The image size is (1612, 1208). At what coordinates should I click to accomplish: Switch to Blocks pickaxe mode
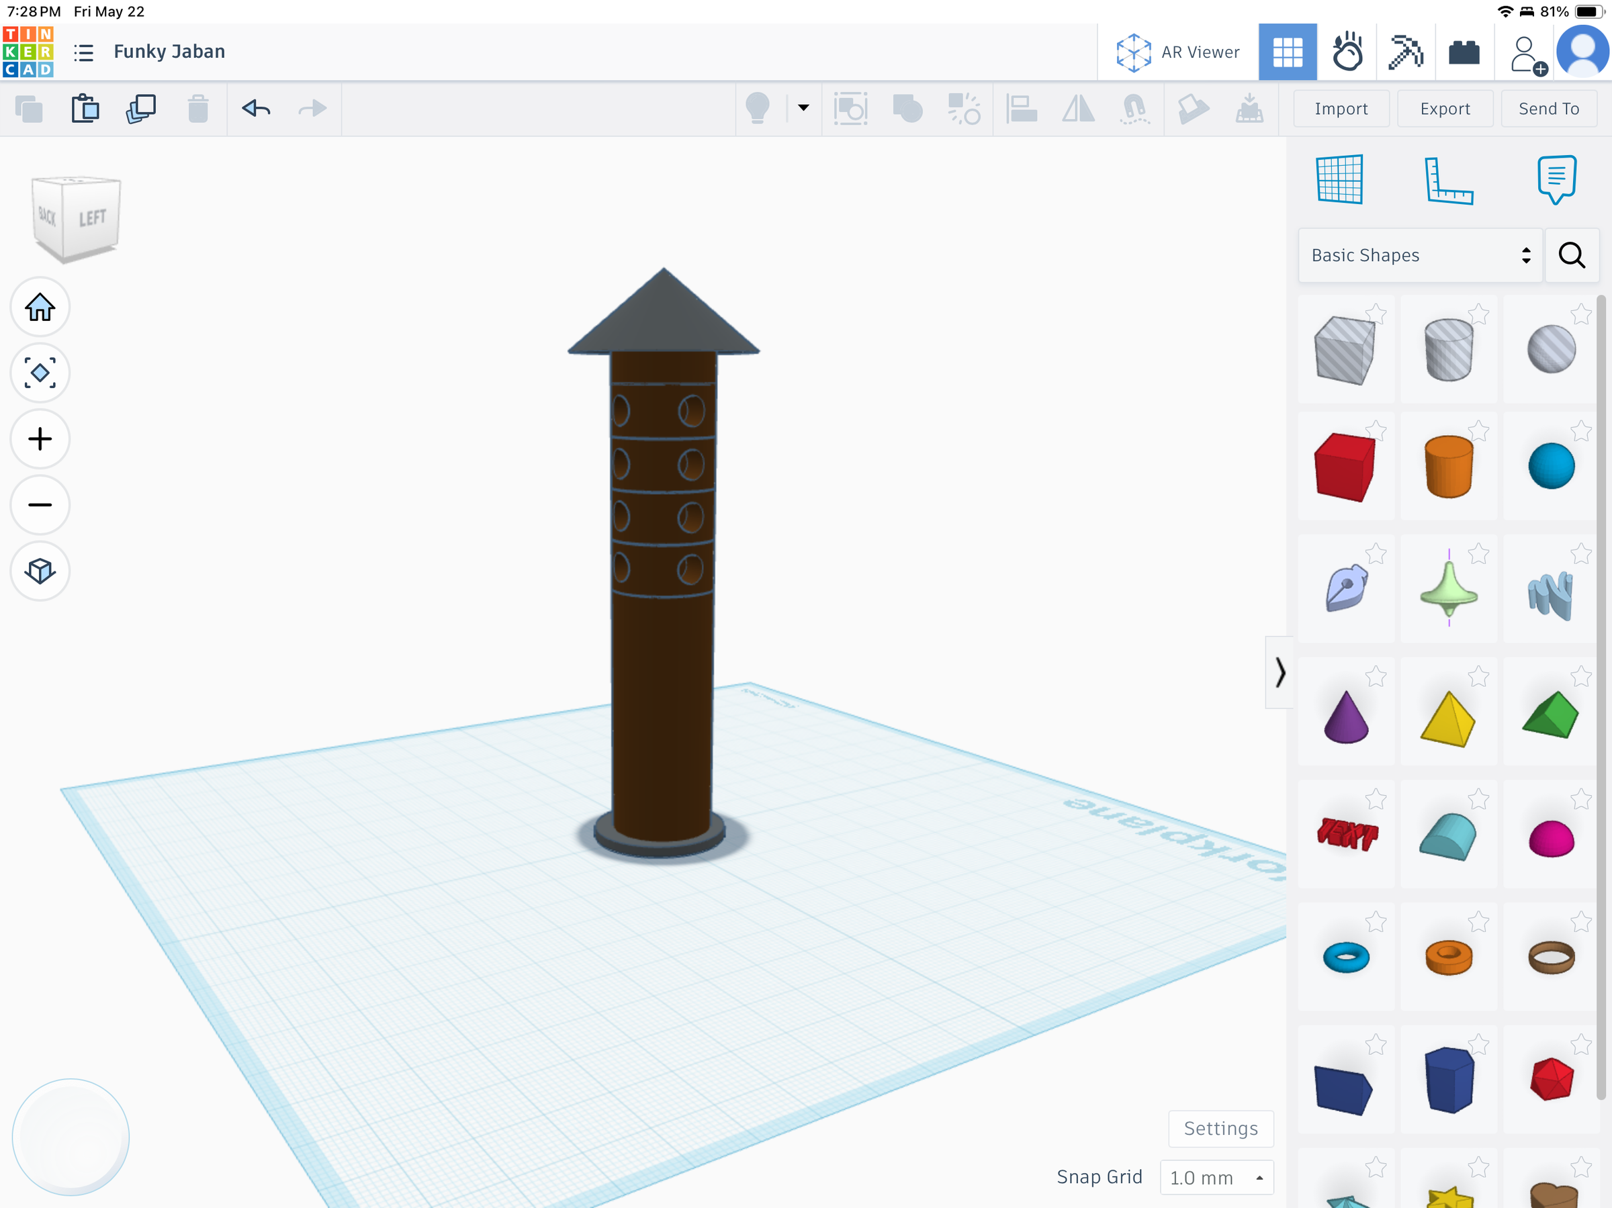(1406, 52)
